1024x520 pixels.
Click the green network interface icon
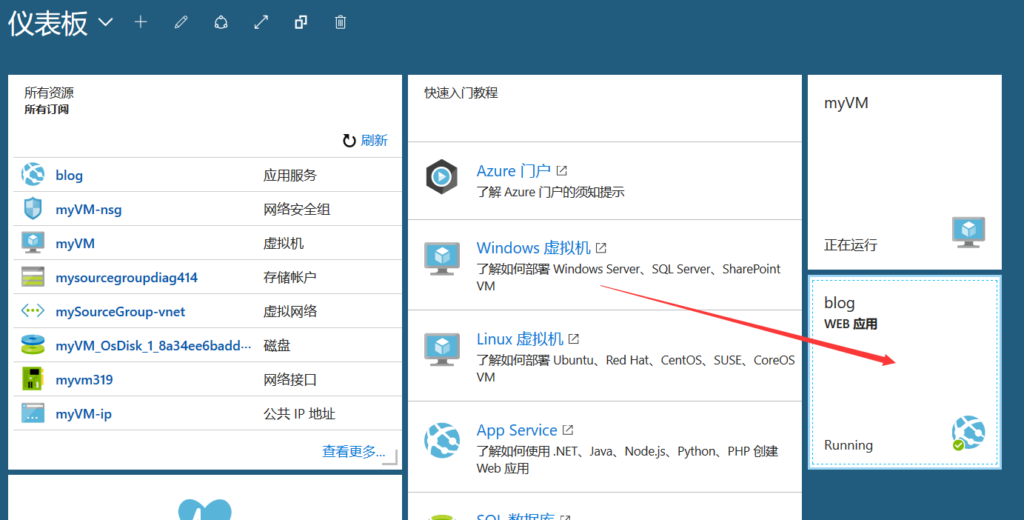(33, 379)
